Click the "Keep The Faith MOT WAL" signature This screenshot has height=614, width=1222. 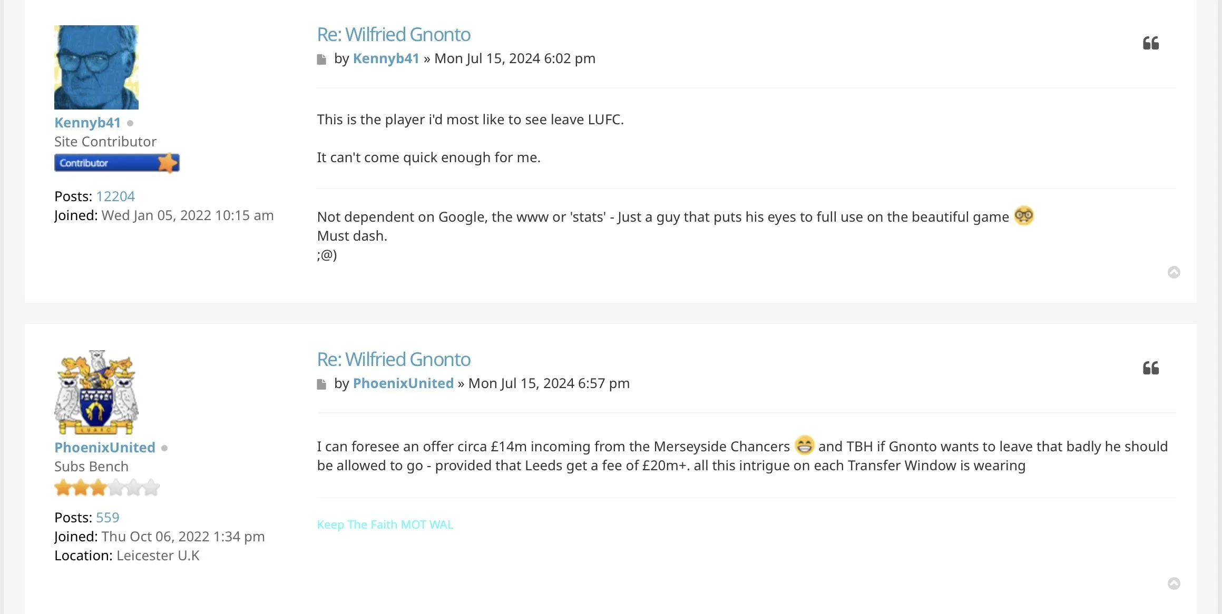click(x=385, y=524)
